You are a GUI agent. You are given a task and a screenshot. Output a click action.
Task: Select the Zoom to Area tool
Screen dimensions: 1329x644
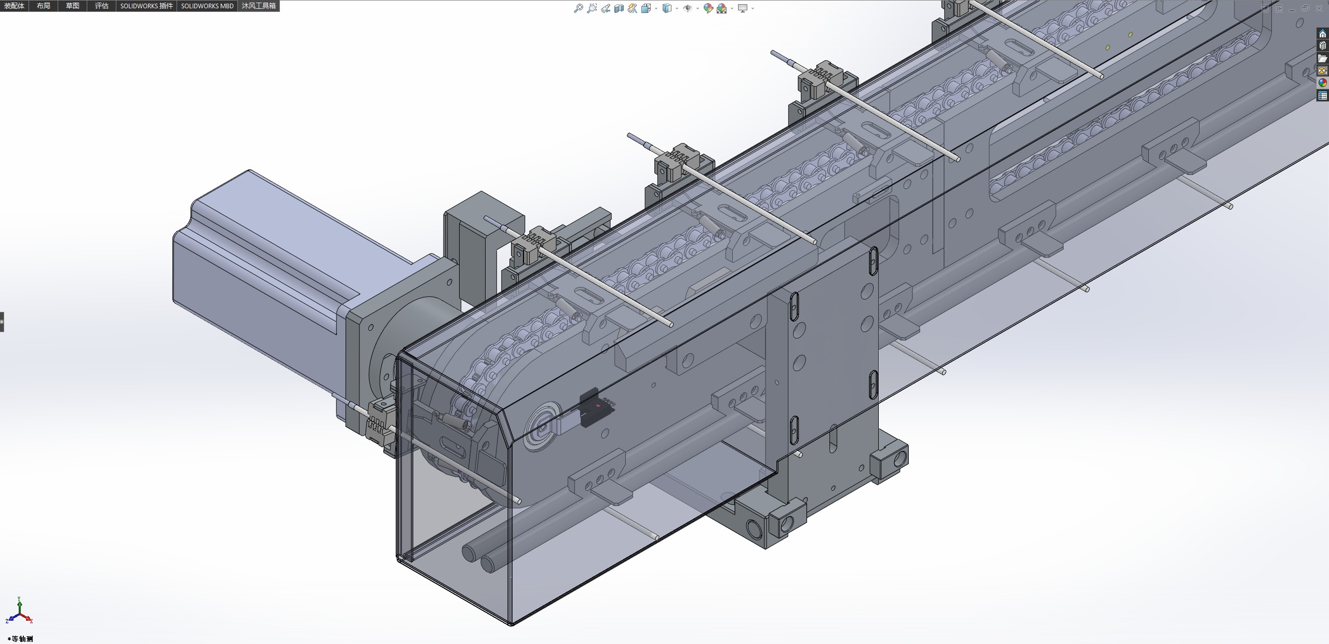(x=592, y=8)
